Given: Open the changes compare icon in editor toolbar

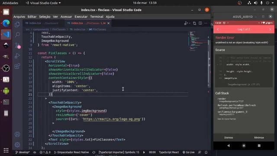Looking at the screenshot, I should tap(194, 23).
